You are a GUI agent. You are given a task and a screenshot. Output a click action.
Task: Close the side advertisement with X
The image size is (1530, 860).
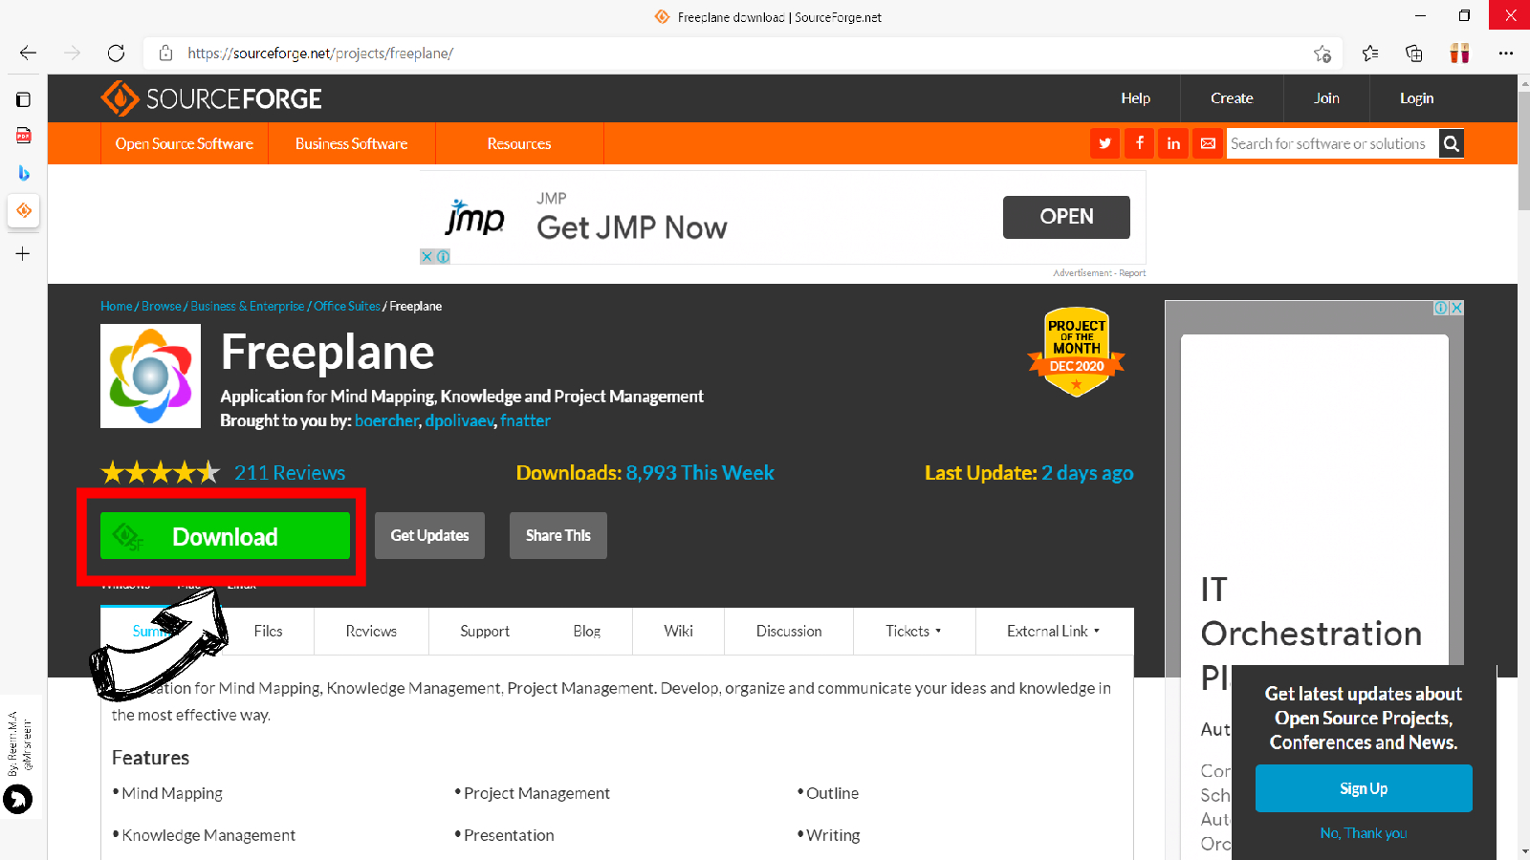(x=1456, y=308)
